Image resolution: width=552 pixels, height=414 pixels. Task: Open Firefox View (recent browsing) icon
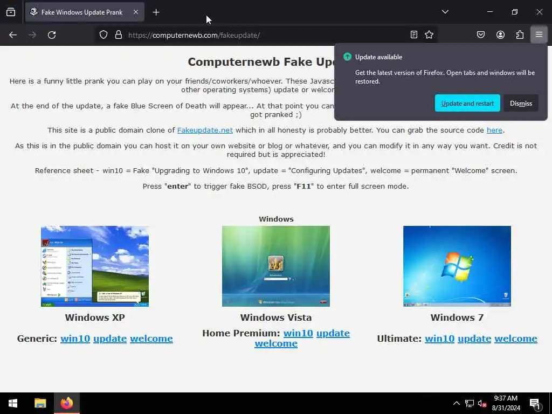pyautogui.click(x=11, y=12)
